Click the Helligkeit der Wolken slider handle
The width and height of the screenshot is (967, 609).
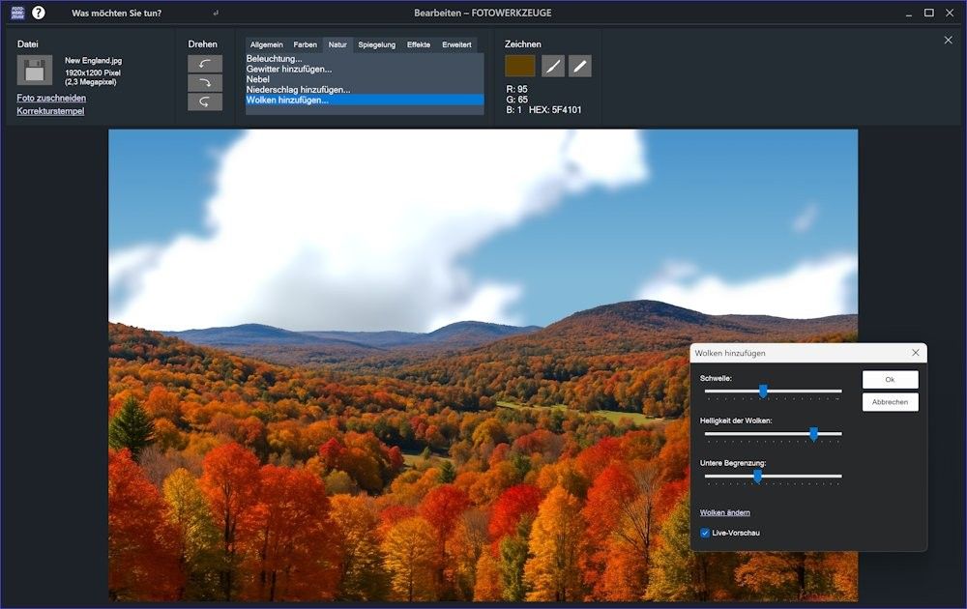813,434
